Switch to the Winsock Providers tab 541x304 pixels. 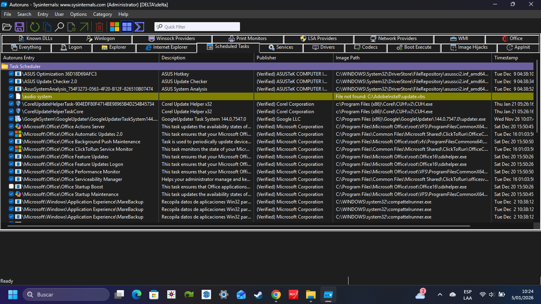tap(172, 39)
